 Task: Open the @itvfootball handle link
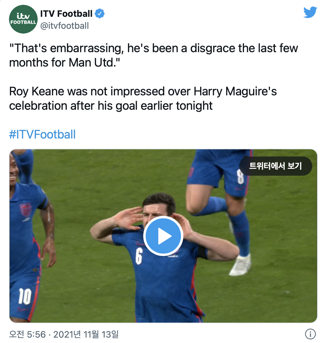[65, 26]
